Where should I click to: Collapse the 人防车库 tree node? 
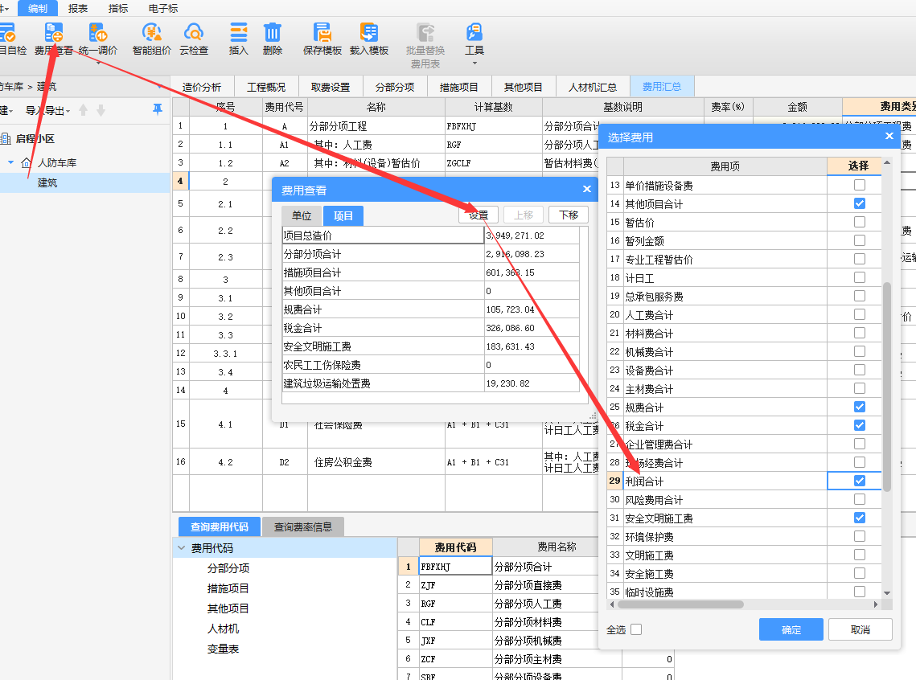click(10, 162)
